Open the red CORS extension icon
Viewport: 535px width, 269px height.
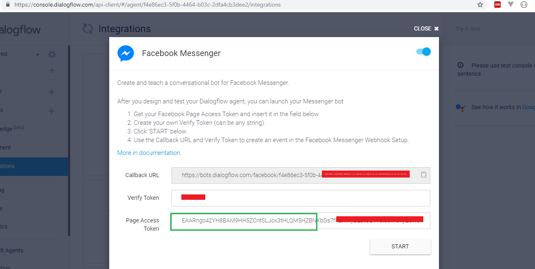point(497,5)
